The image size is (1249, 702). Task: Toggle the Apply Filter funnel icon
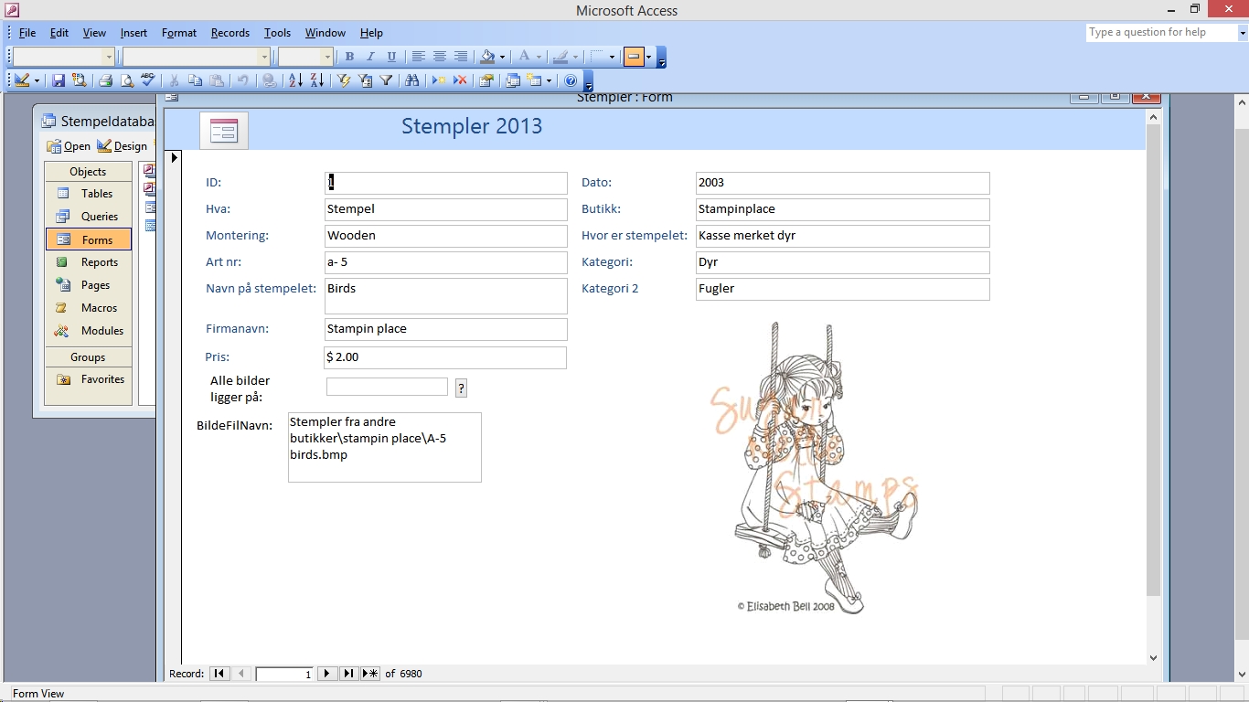click(386, 80)
